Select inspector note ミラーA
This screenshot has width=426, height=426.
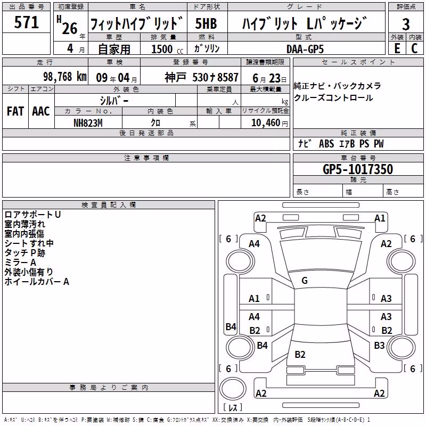pyautogui.click(x=20, y=262)
